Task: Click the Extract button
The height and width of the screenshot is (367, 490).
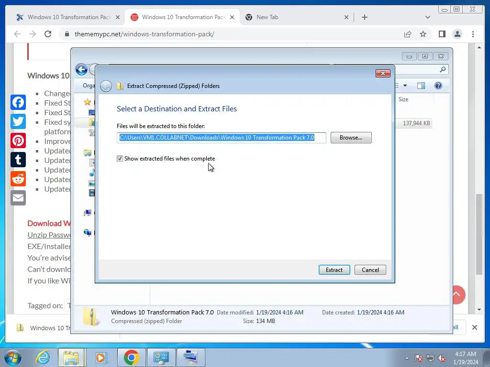Action: (334, 270)
